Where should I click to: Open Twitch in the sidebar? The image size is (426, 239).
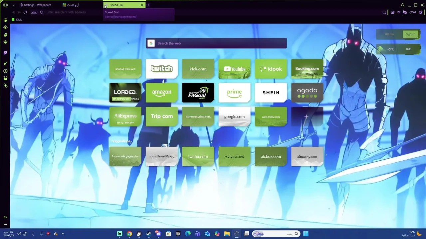coord(5,53)
